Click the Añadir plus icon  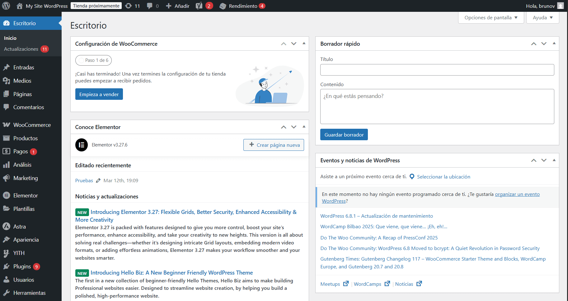[169, 6]
